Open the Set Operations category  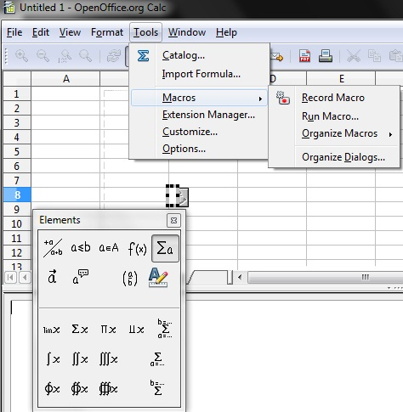109,248
